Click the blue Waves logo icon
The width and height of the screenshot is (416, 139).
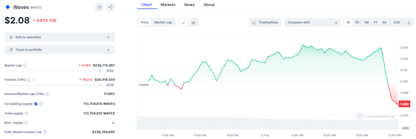(8, 7)
